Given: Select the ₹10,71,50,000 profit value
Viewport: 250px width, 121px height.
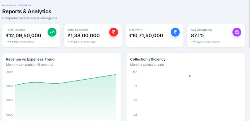Looking at the screenshot, I should pos(146,35).
